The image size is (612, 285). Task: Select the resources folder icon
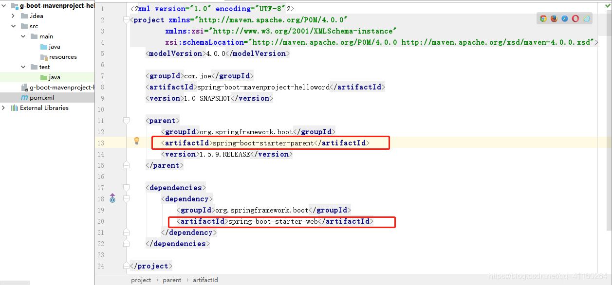point(44,57)
